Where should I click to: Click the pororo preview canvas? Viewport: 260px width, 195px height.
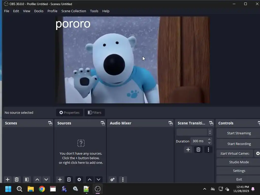[x=133, y=60]
